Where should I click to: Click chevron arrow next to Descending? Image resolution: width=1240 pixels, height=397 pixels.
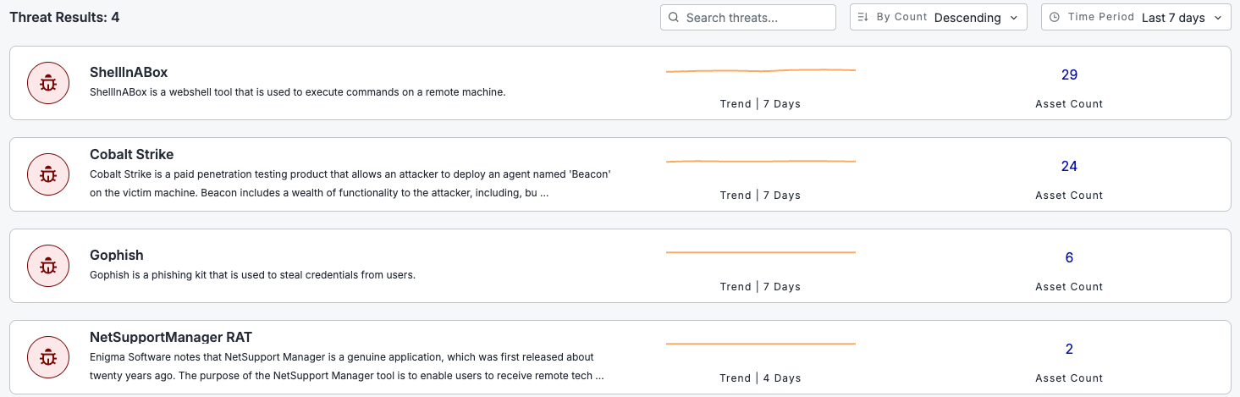click(1013, 18)
